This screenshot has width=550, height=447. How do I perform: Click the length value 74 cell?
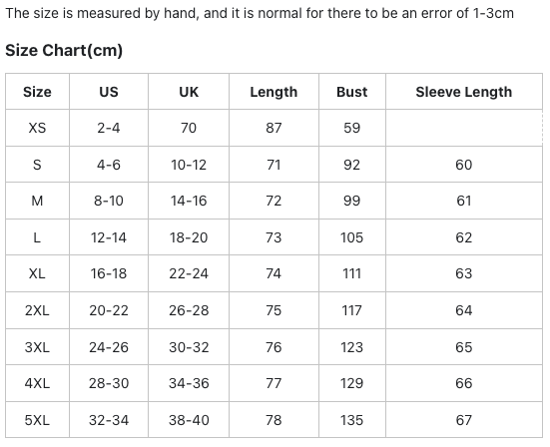click(274, 273)
